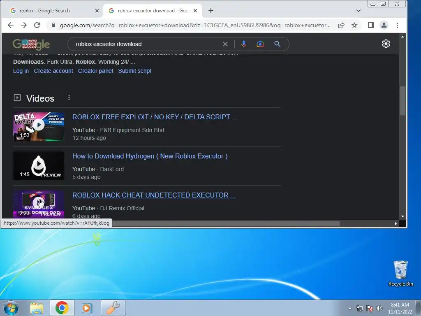Share this page via share icon

pos(341,25)
